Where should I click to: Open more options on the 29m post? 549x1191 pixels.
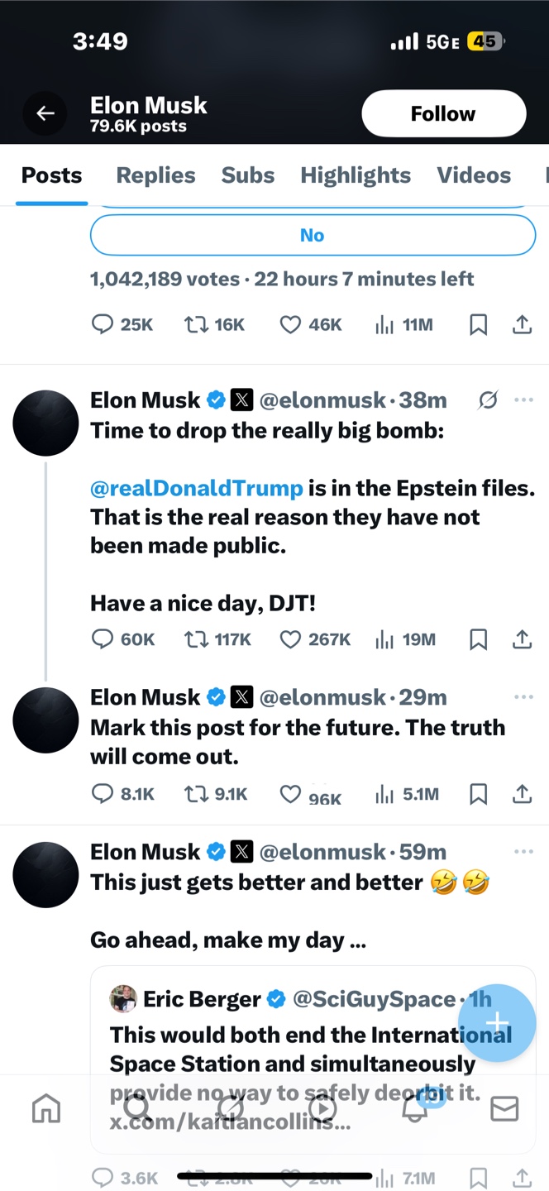[523, 697]
